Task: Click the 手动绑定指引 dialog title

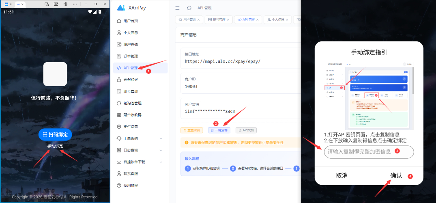Action: (369, 52)
